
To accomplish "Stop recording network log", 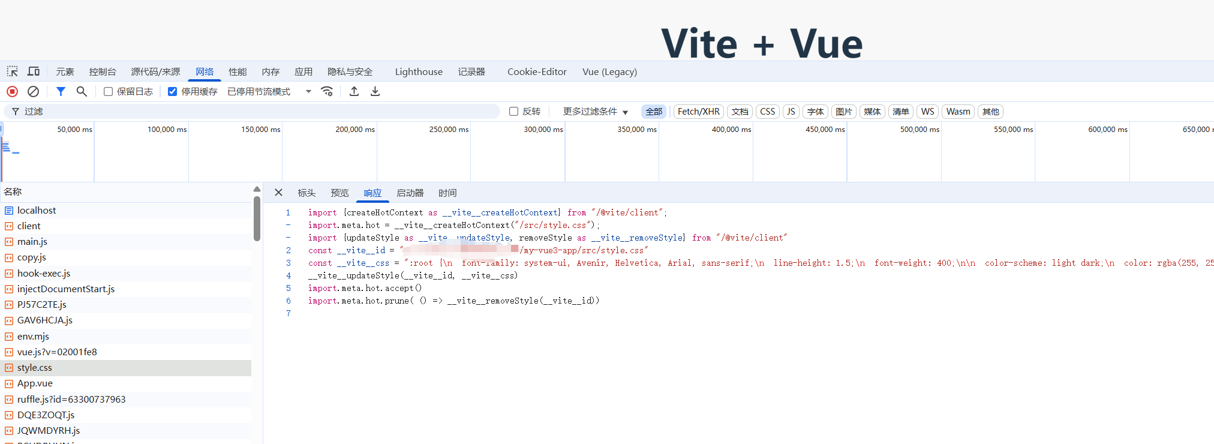I will tap(12, 91).
